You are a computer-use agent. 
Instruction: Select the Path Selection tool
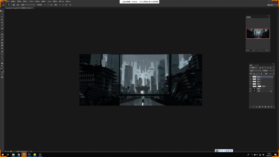2,57
